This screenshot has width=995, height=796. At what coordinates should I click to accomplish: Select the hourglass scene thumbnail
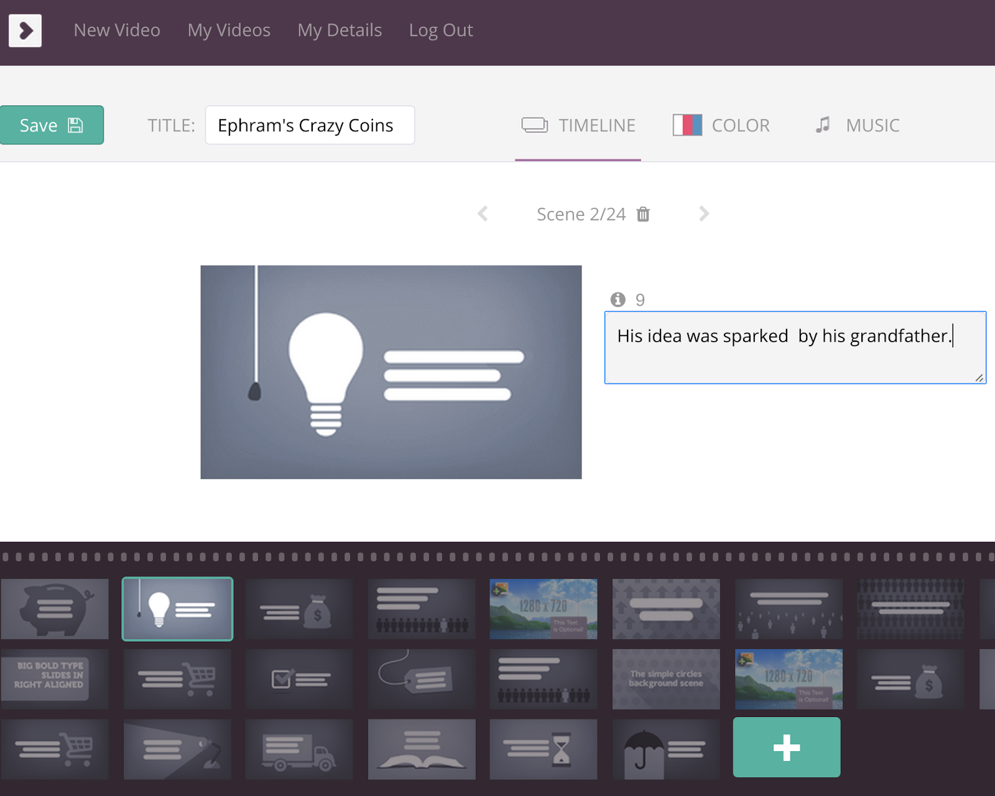[544, 749]
